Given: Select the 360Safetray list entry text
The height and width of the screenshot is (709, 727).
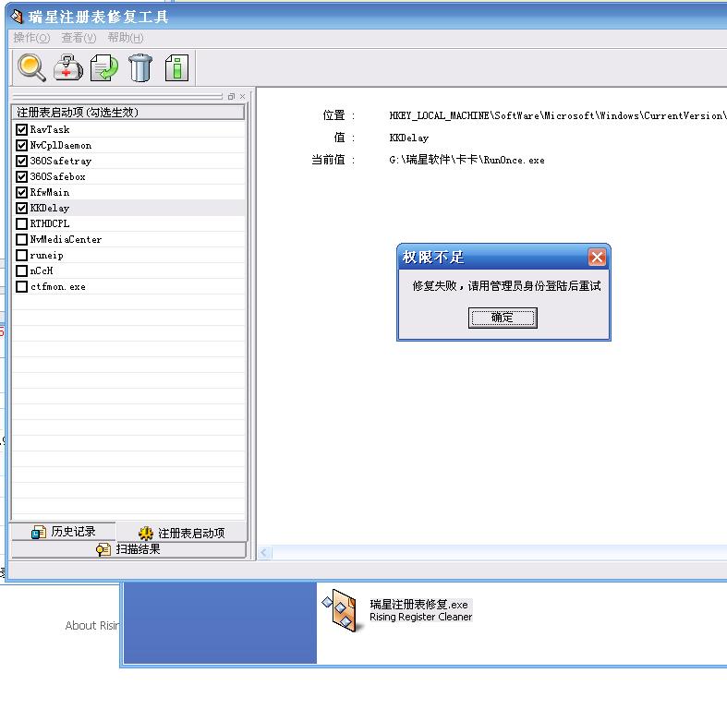Looking at the screenshot, I should [61, 161].
